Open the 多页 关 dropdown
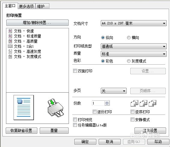Screen dimensions: 170x147 click(114, 91)
